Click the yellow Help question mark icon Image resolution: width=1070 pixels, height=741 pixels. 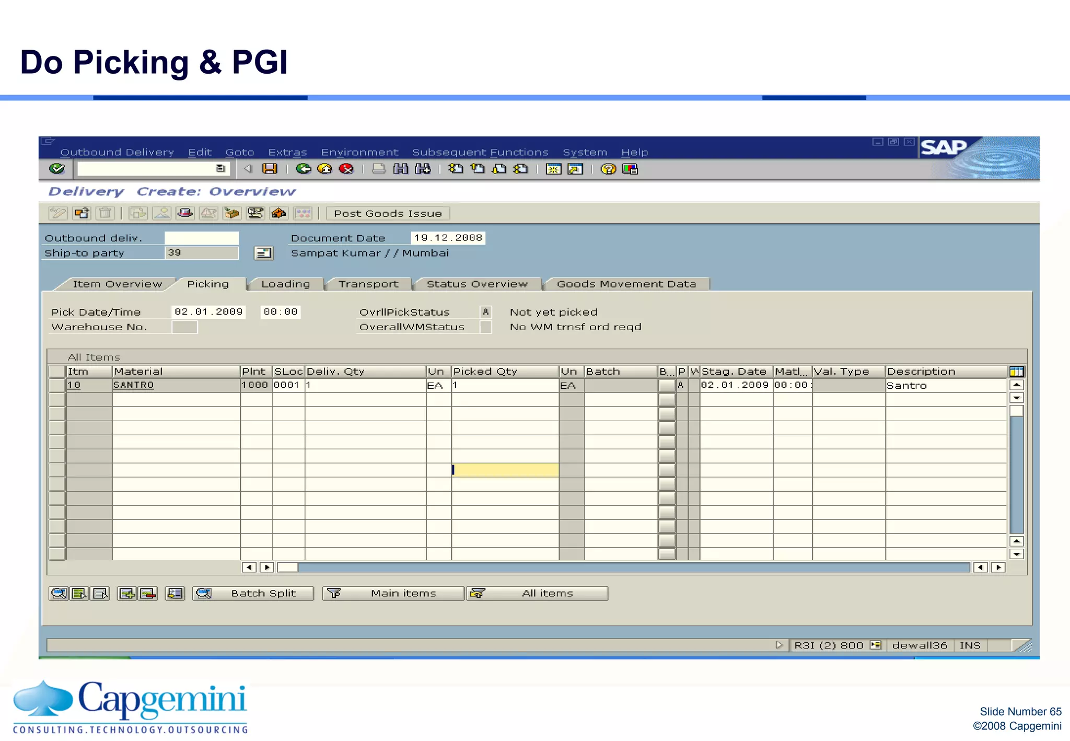click(x=608, y=169)
